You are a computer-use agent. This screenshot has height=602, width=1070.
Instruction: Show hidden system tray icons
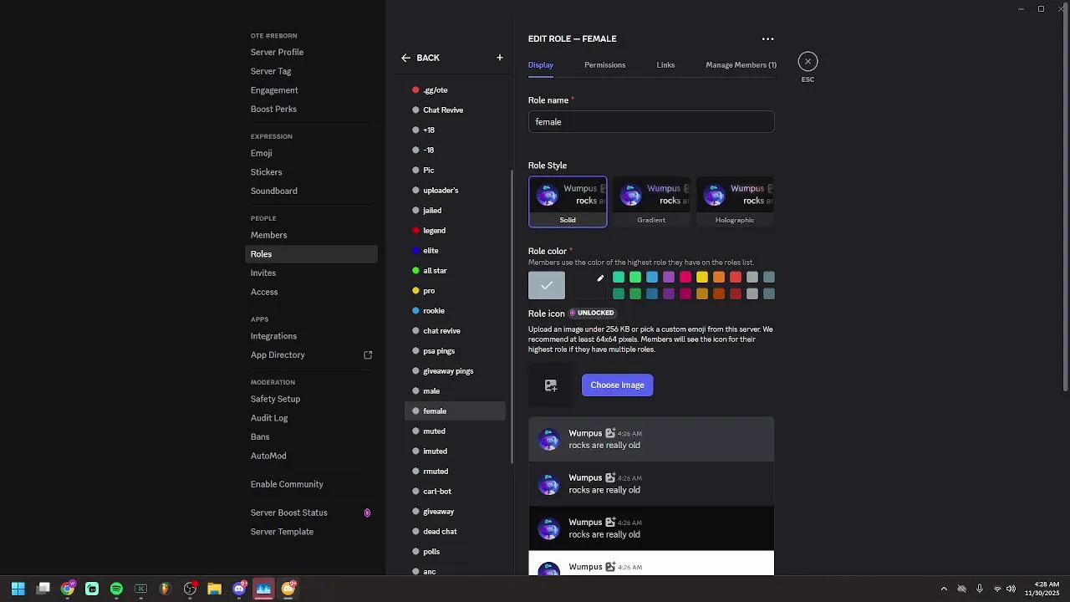click(x=944, y=589)
